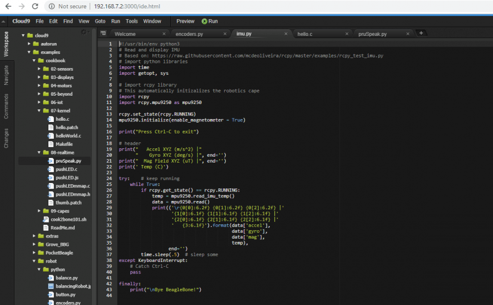
Task: Open the Navigate side panel
Action: pyautogui.click(x=6, y=75)
